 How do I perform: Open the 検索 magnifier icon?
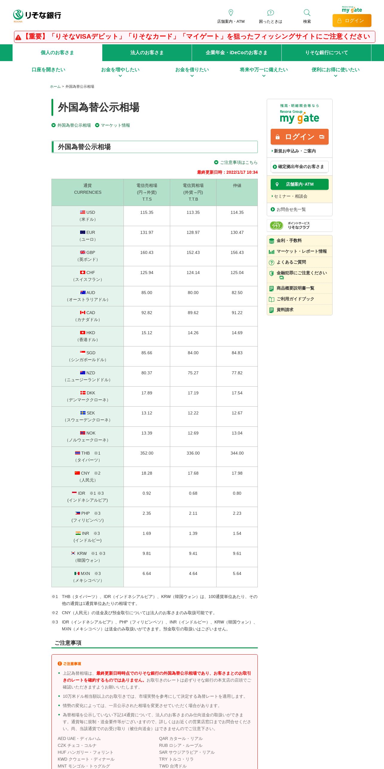point(307,13)
